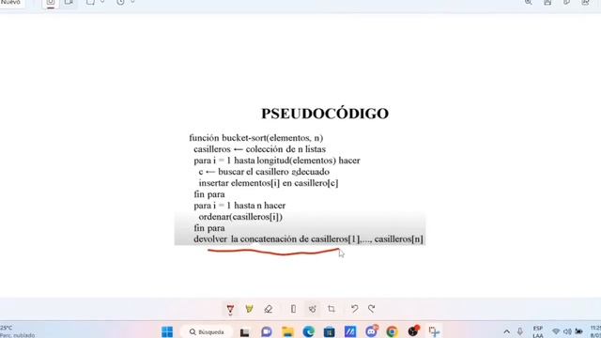Click the PSEUDOCÓDIGO heading in the image
The height and width of the screenshot is (338, 601).
point(325,114)
